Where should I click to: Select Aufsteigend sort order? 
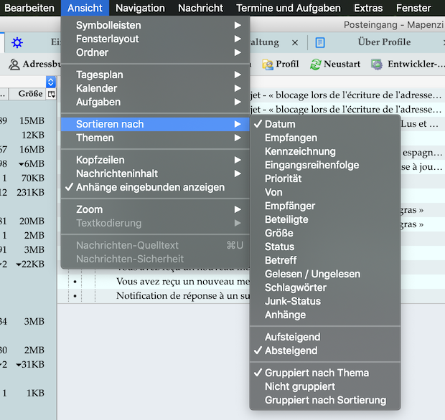click(292, 337)
